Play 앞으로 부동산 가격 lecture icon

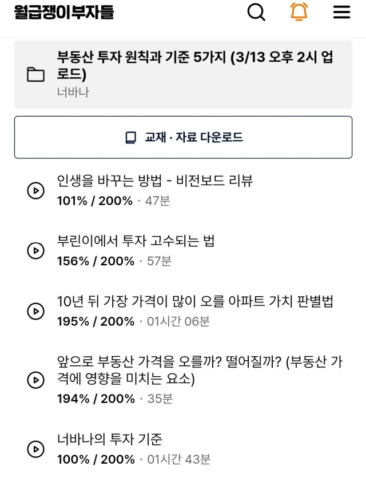coord(35,380)
